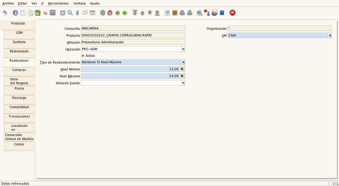Open the magnifying glass Find icon
Image resolution: width=339 pixels, height=186 pixels.
pos(70,13)
